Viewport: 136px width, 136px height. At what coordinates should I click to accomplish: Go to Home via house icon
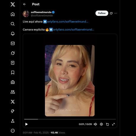13,14
